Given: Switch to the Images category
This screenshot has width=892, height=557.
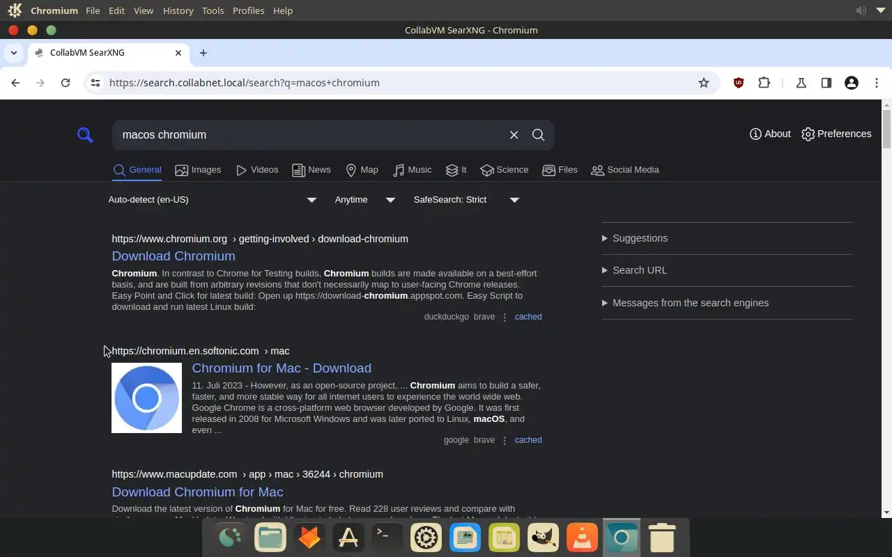Looking at the screenshot, I should (198, 170).
